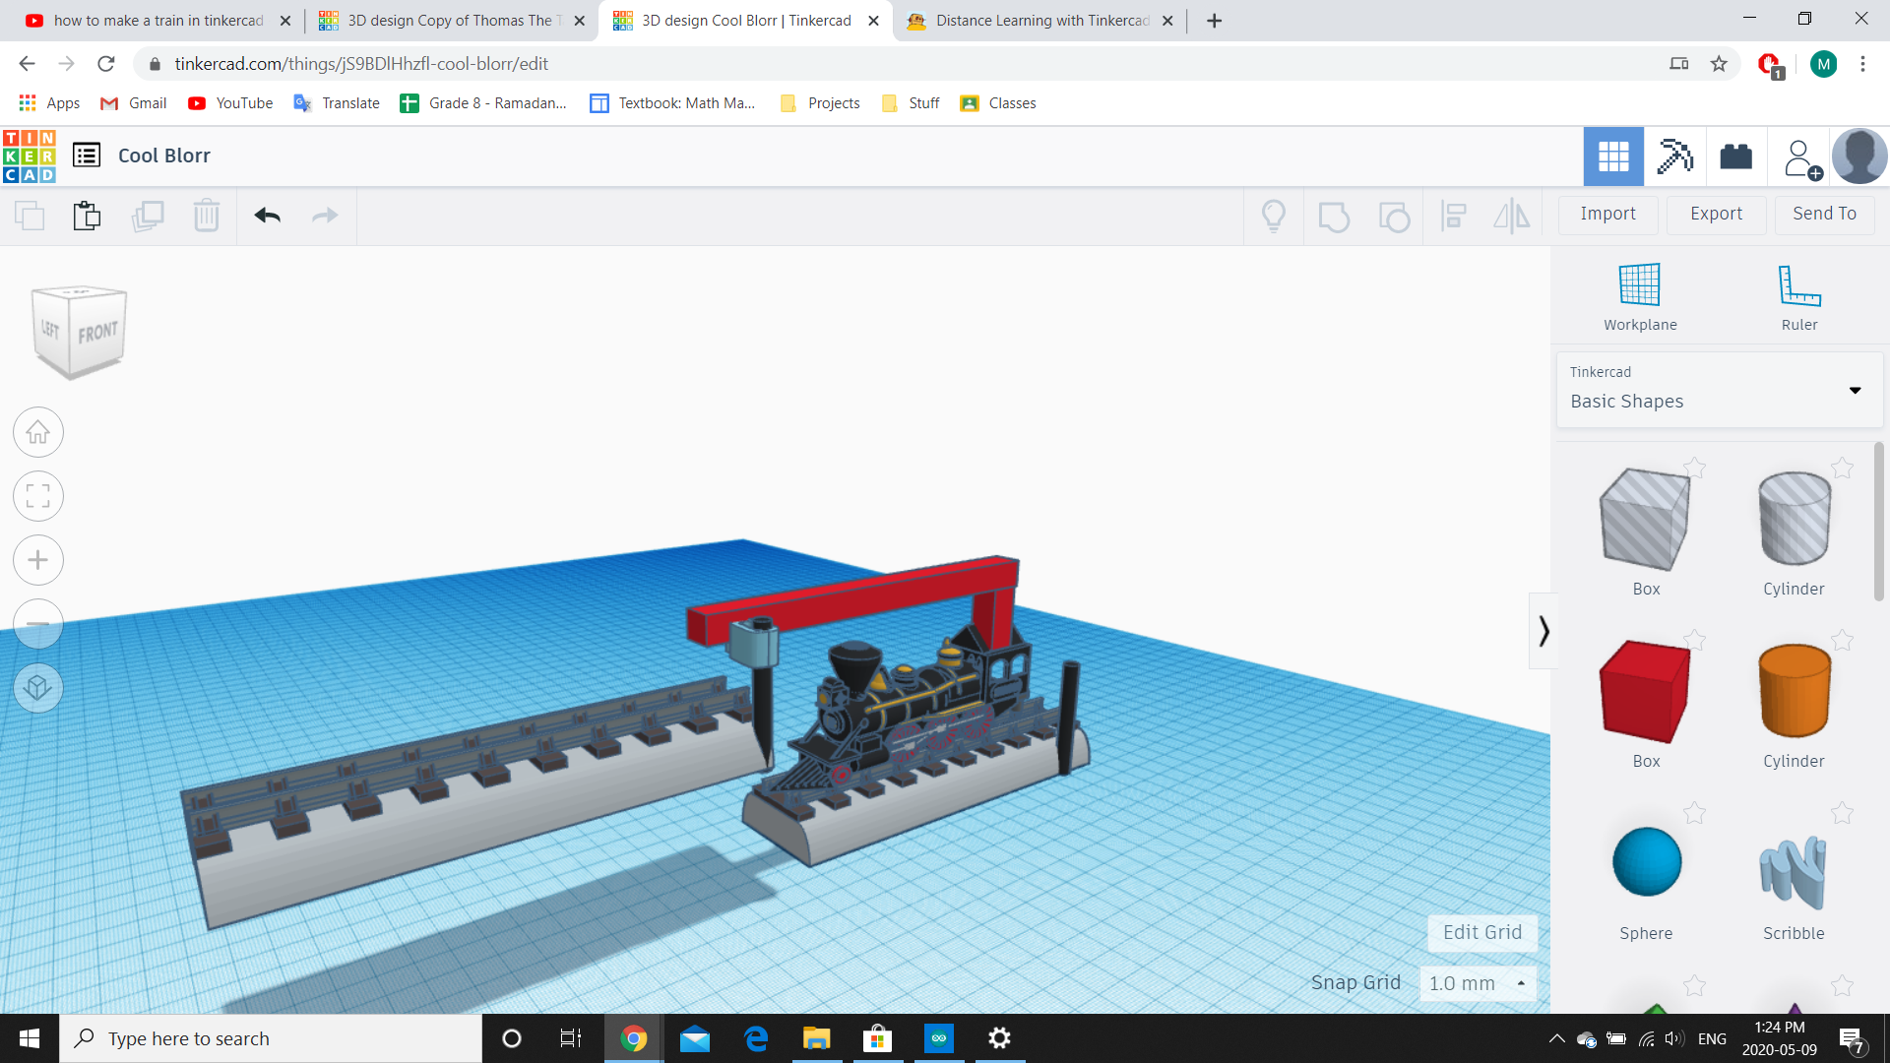Click the Ungroup shapes icon
The height and width of the screenshot is (1063, 1890).
tap(1394, 216)
